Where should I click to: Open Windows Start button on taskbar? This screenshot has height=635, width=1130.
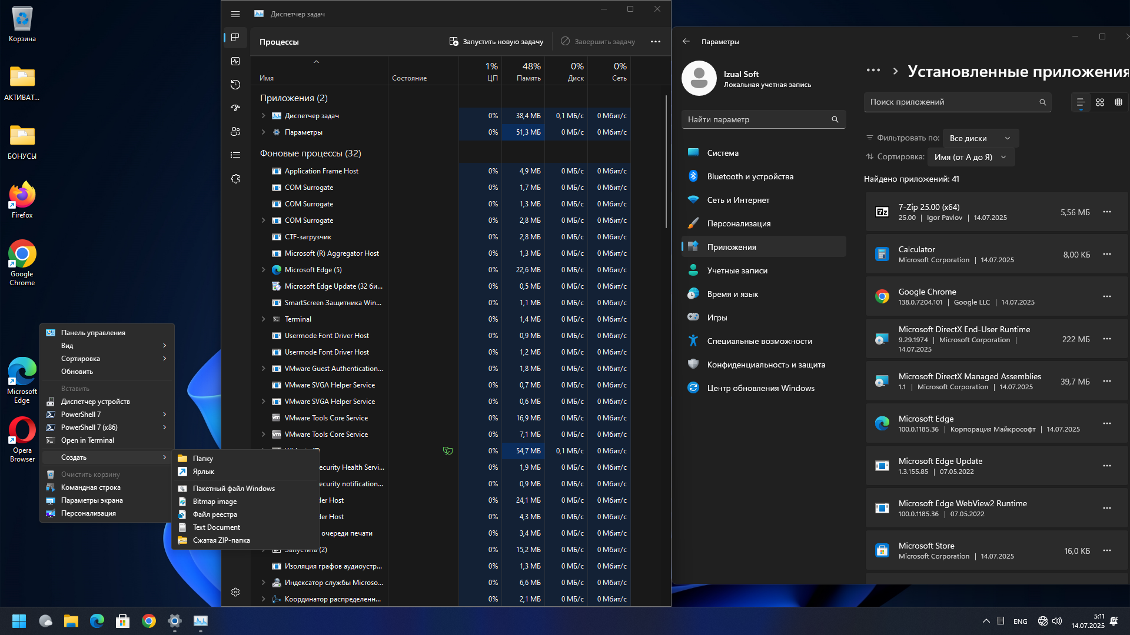19,621
